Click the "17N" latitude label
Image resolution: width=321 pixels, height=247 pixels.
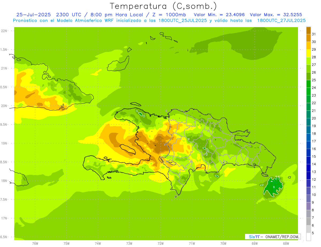[x=5, y=218]
